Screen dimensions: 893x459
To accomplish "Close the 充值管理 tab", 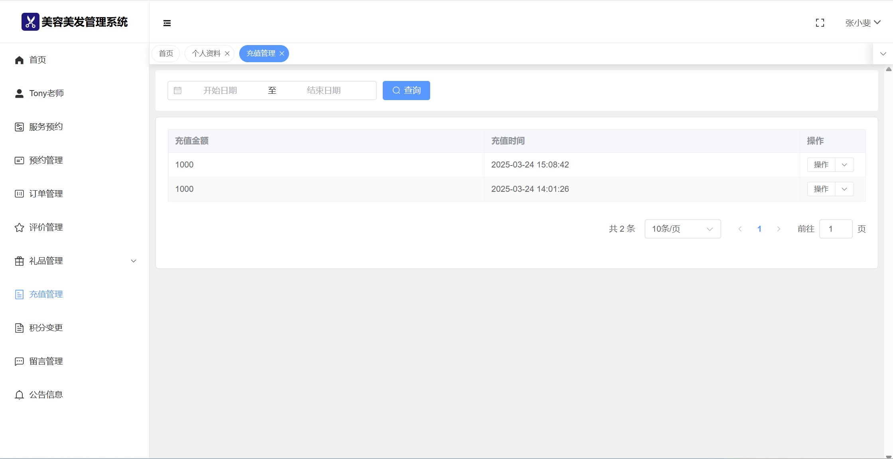I will [x=282, y=53].
